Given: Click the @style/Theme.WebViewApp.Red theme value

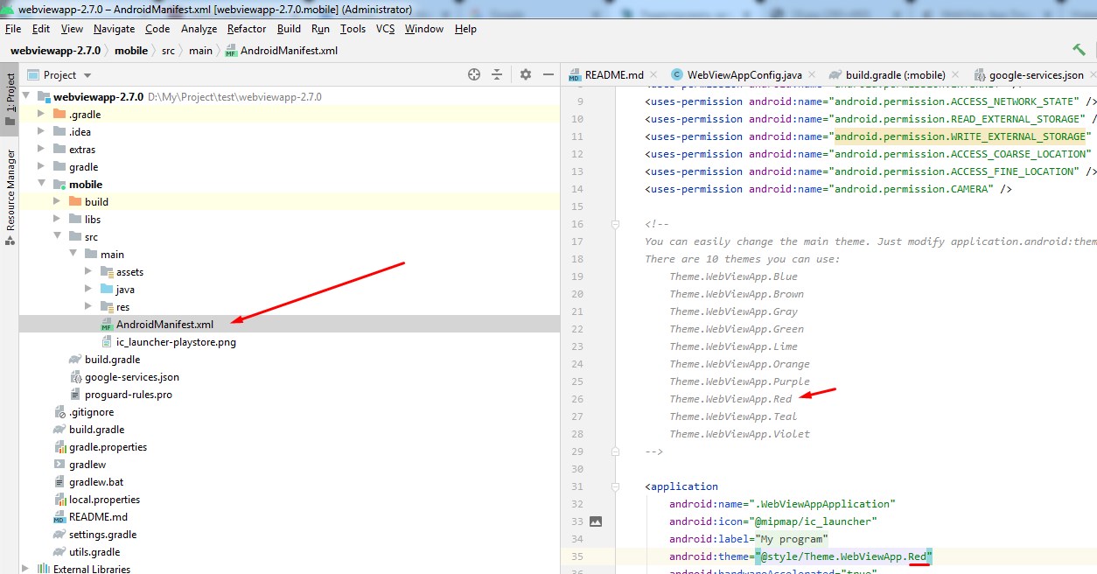Looking at the screenshot, I should (845, 556).
